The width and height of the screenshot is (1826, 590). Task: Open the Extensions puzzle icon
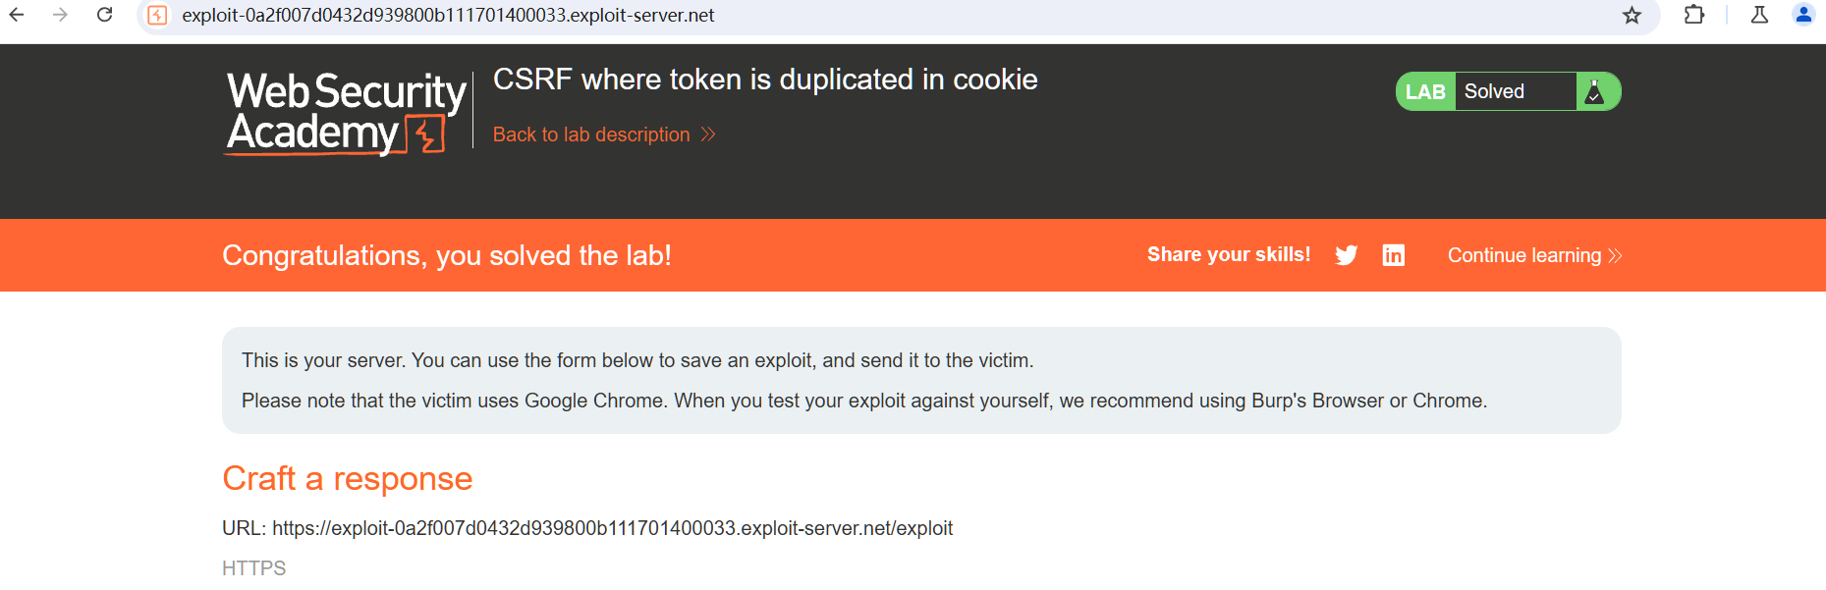tap(1693, 15)
